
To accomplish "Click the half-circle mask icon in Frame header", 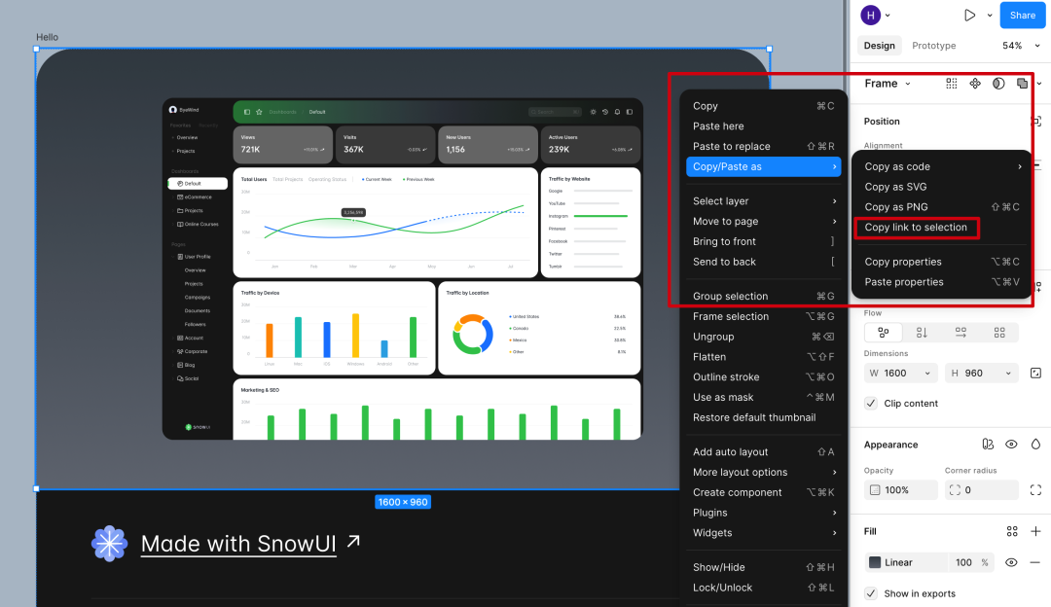I will pos(998,84).
